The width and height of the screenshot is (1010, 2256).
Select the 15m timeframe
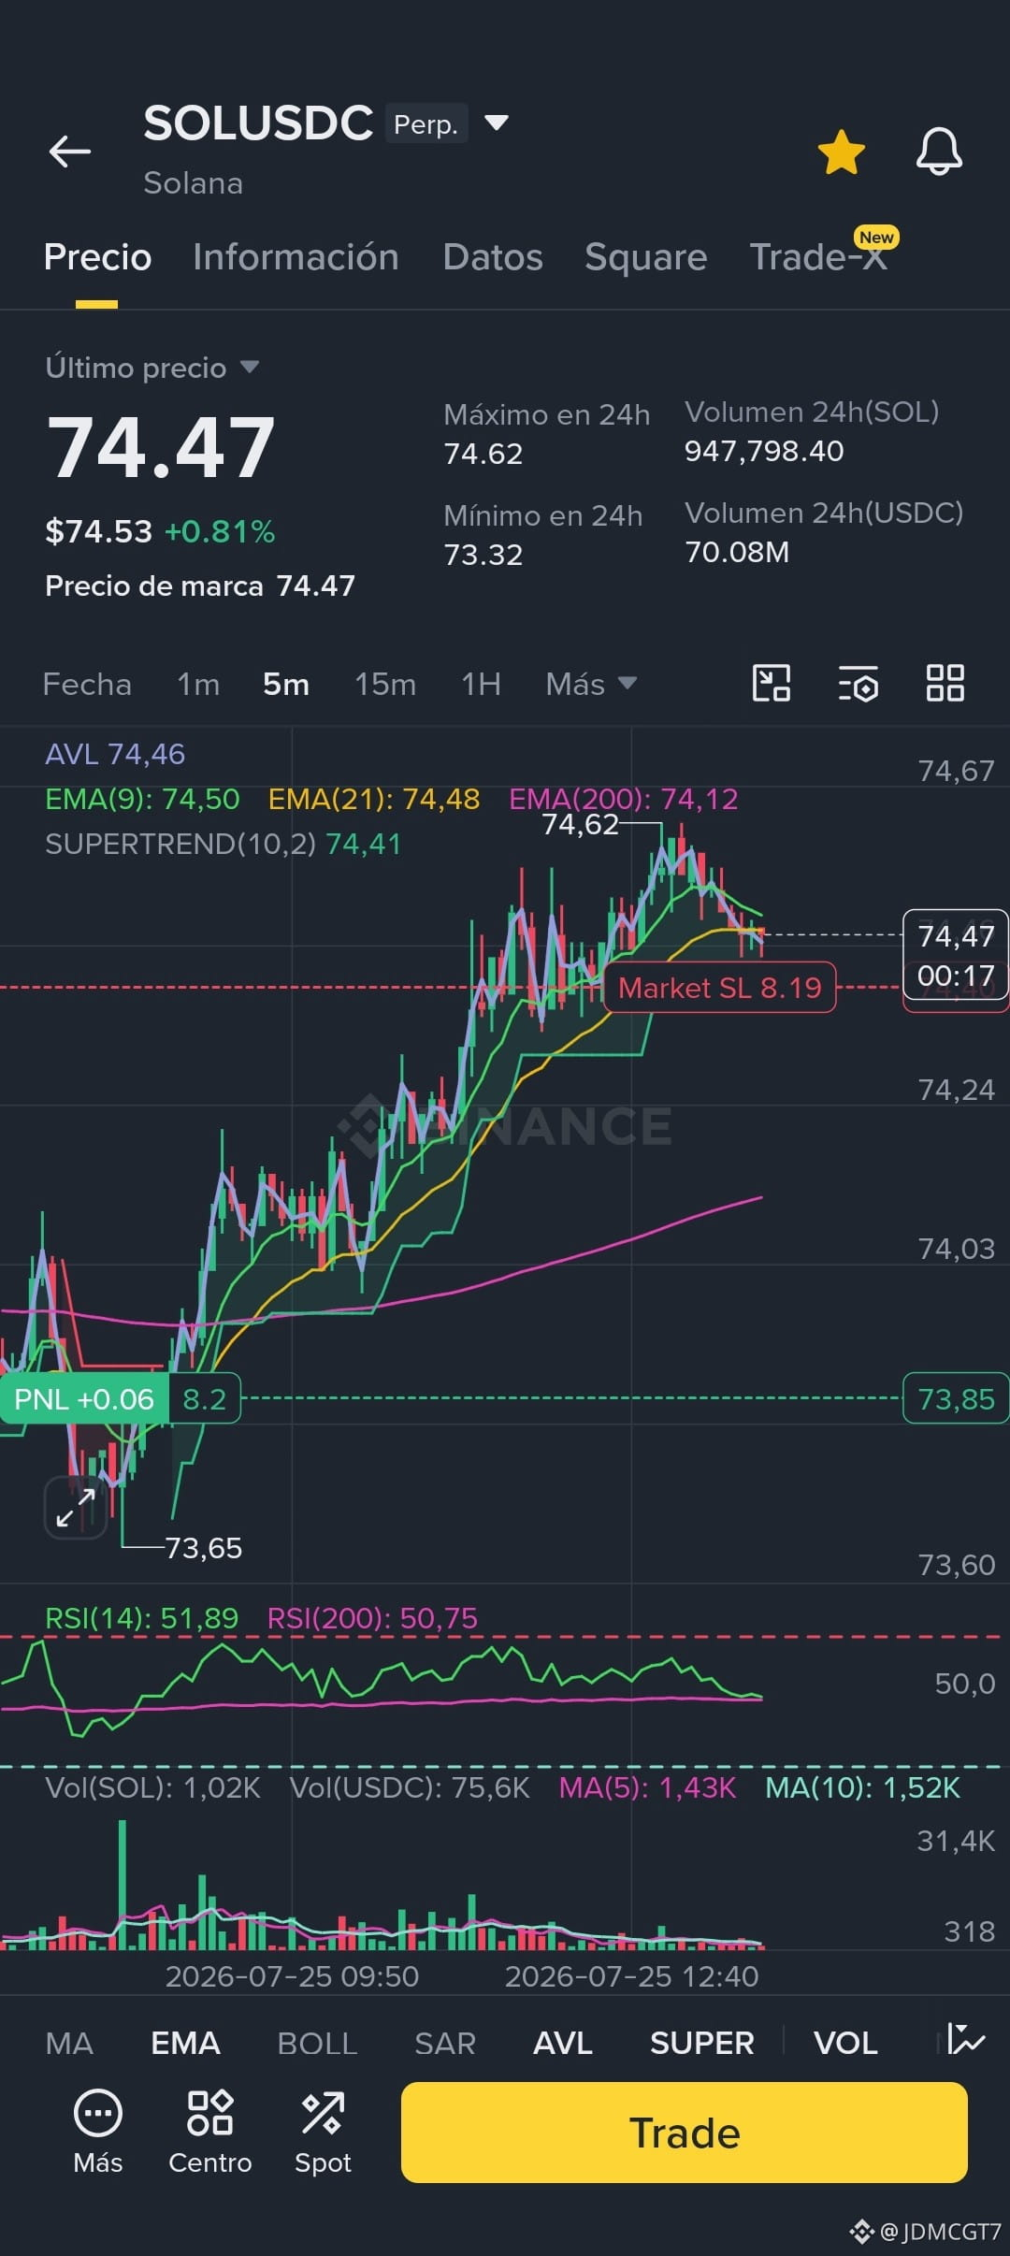[x=385, y=684]
